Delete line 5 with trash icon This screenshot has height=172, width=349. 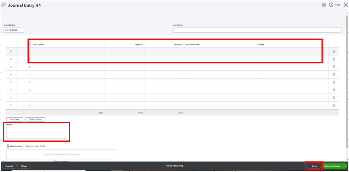334,82
